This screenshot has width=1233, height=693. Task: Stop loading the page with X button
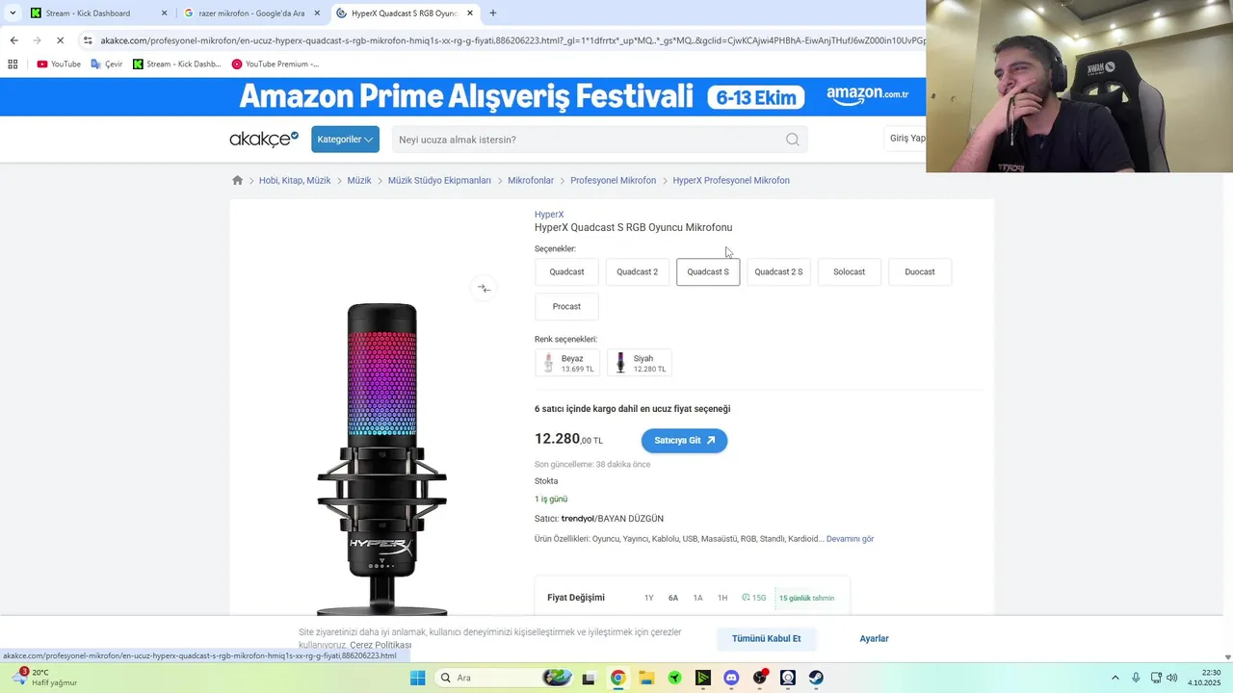click(x=60, y=40)
